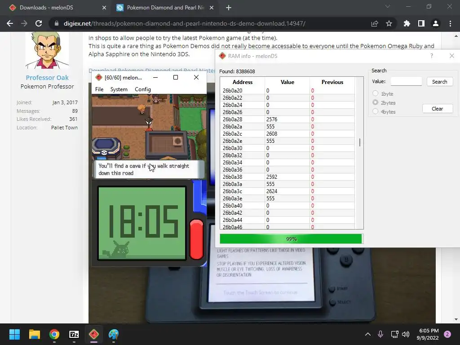
Task: Close the Pokemon Diamond and Pearl tab
Action: coord(212,8)
